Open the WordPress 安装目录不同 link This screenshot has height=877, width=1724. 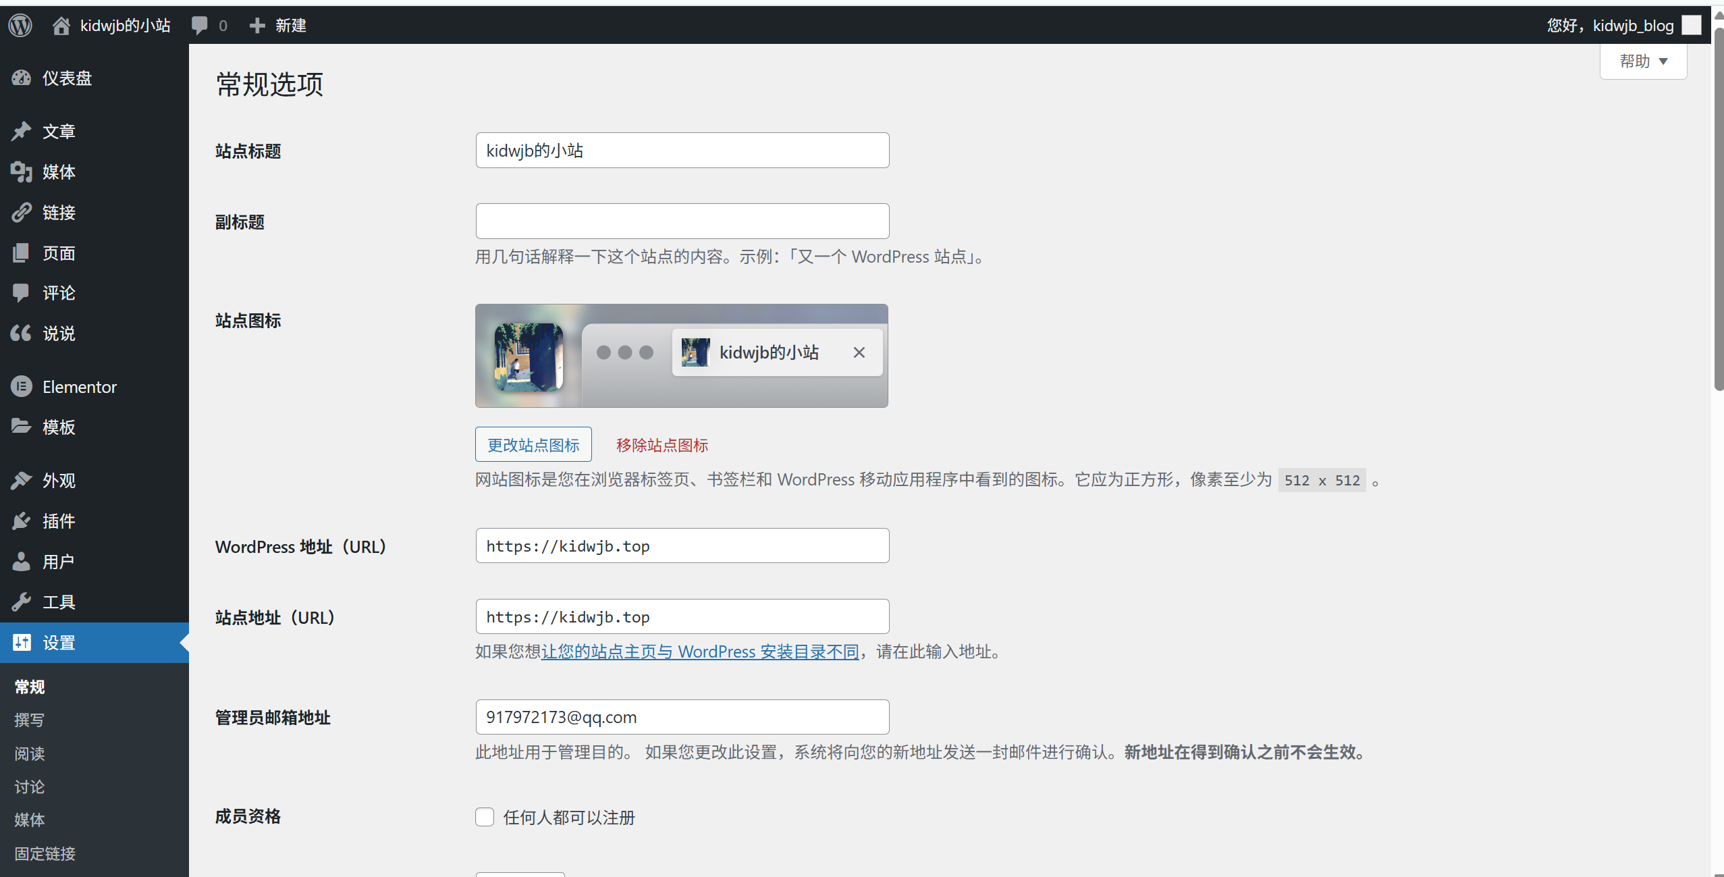point(700,652)
